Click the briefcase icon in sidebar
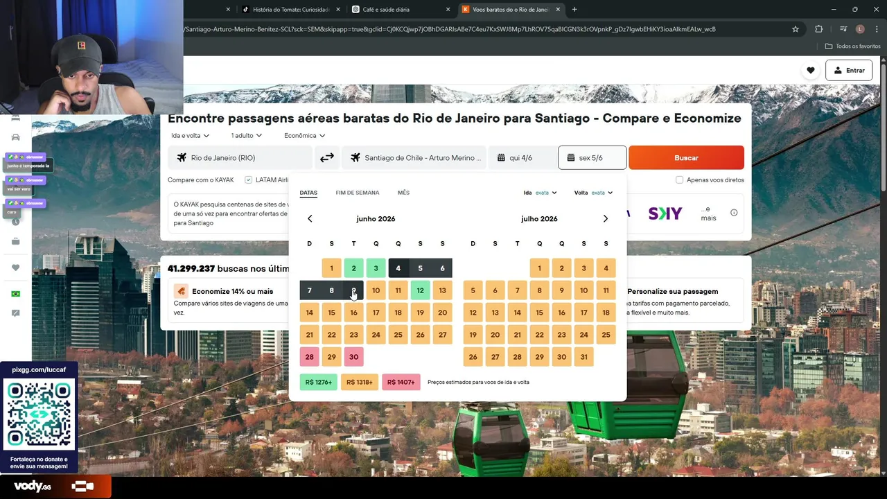 tap(16, 241)
